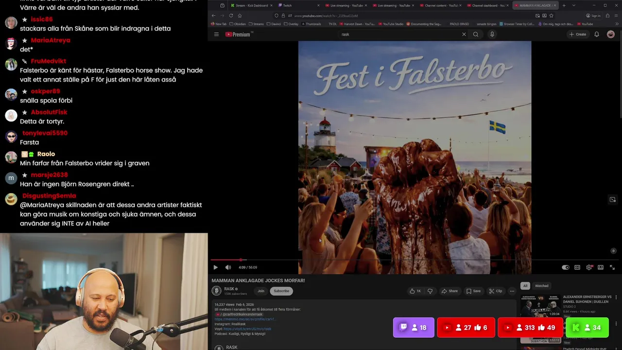The image size is (622, 350).
Task: Open the browser home page icon
Action: pos(240,16)
